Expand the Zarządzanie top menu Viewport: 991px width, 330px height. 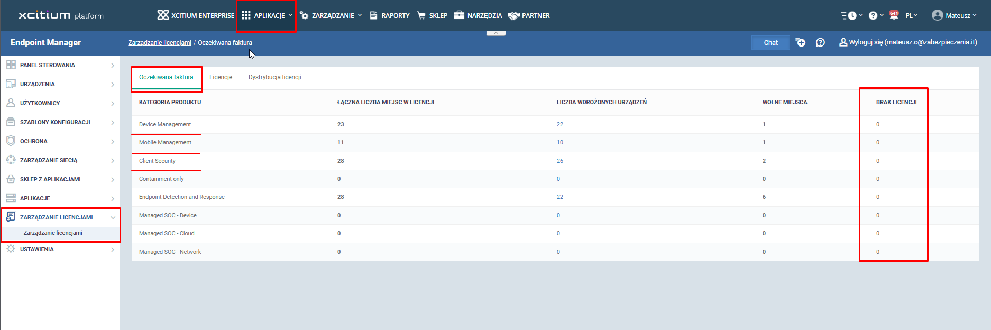click(x=331, y=16)
